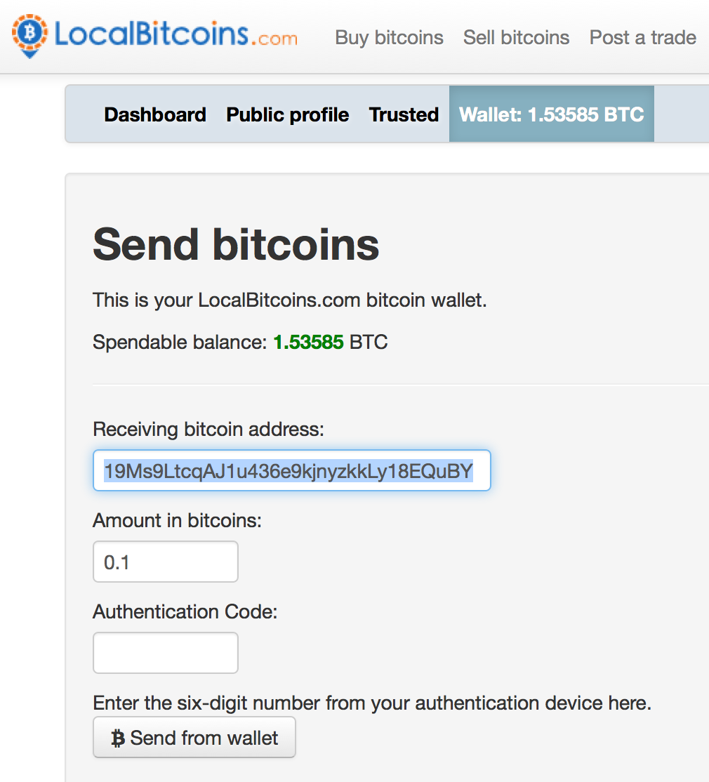This screenshot has height=782, width=709.
Task: Open the Public profile tab
Action: click(x=286, y=114)
